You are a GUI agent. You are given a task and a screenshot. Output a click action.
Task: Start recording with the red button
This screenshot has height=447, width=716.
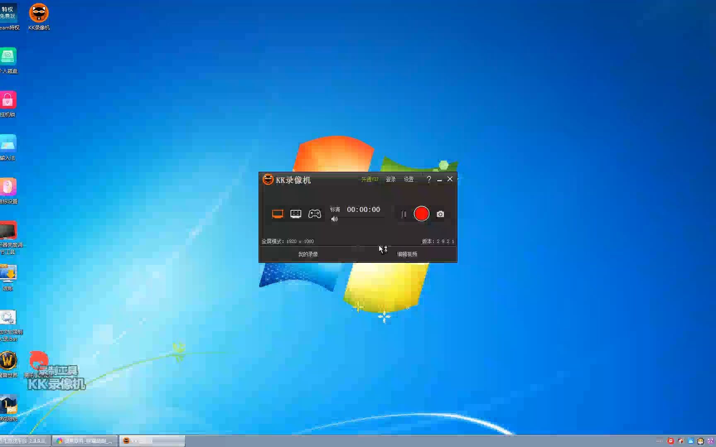click(421, 214)
